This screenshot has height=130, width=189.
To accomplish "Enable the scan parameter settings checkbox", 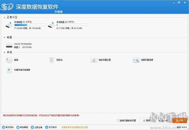I will (118, 120).
